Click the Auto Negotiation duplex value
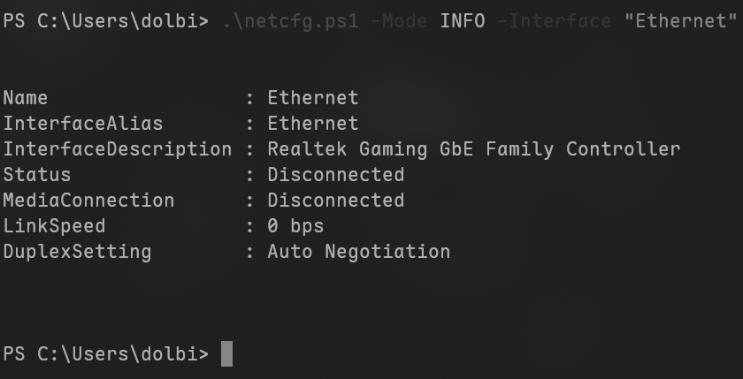Viewport: 743px width, 379px height. [x=359, y=251]
